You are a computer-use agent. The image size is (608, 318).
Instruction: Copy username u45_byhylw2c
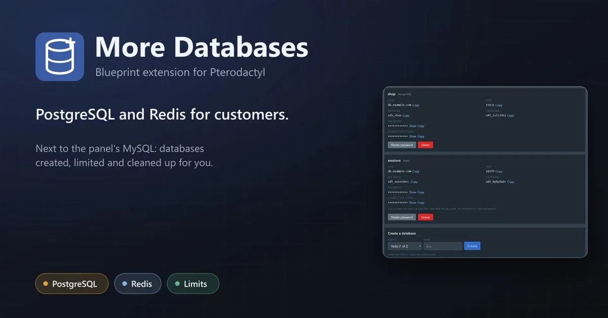[x=511, y=182]
